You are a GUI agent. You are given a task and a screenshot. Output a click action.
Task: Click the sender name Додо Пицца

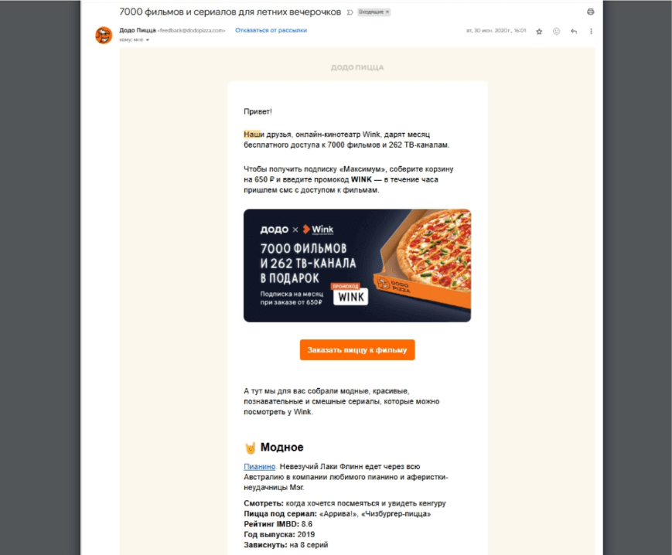[x=137, y=30]
